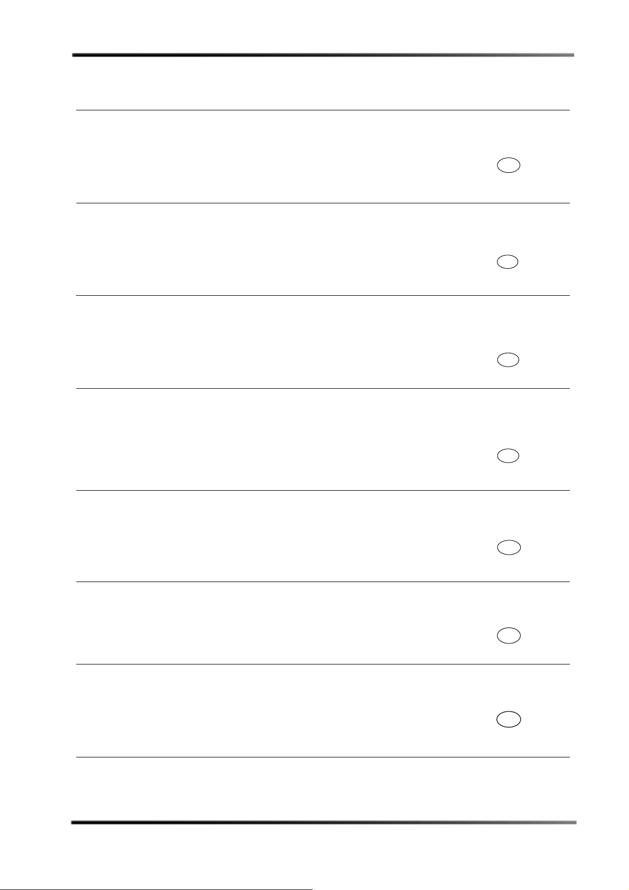Select the oval in the first row
This screenshot has width=629, height=890.
509,165
